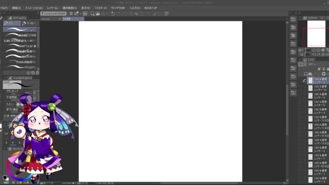The height and width of the screenshot is (185, 329).
Task: Click the undo arrow in the command bar
Action: tap(113, 14)
